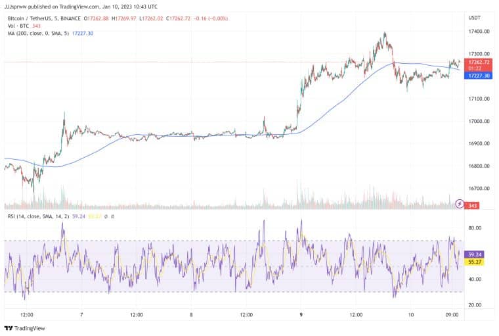Click the change value -0.16 (-0.00%)
This screenshot has width=499, height=336.
pos(211,18)
